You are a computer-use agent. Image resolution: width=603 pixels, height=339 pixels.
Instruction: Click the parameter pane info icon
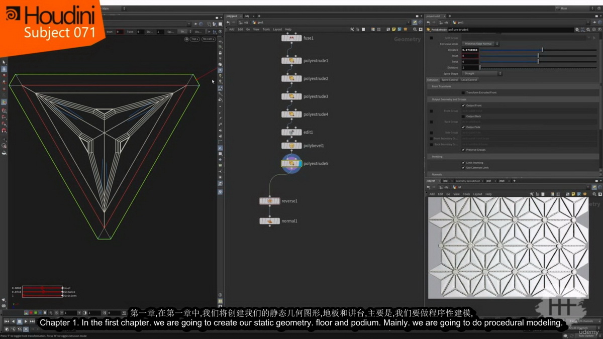(593, 30)
